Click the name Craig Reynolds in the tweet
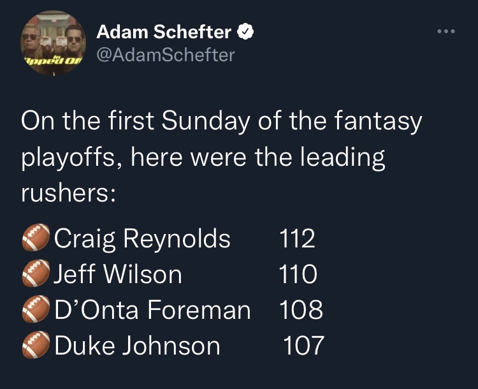This screenshot has height=389, width=478. 143,239
